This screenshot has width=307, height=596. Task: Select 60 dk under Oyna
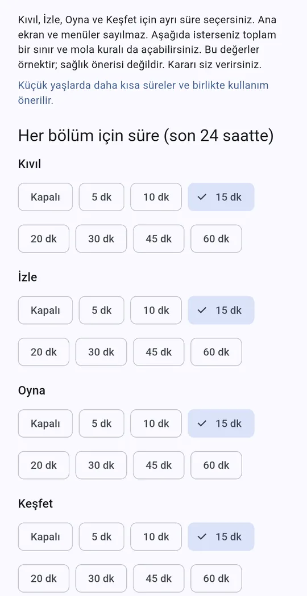[216, 465]
